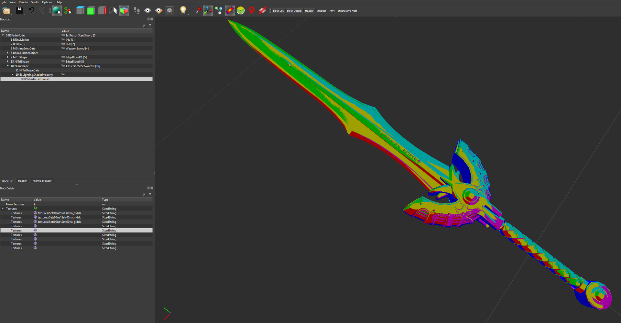Viewport: 621px width, 323px height.
Task: Collapse the Textures array in Block Details
Action: pos(3,209)
